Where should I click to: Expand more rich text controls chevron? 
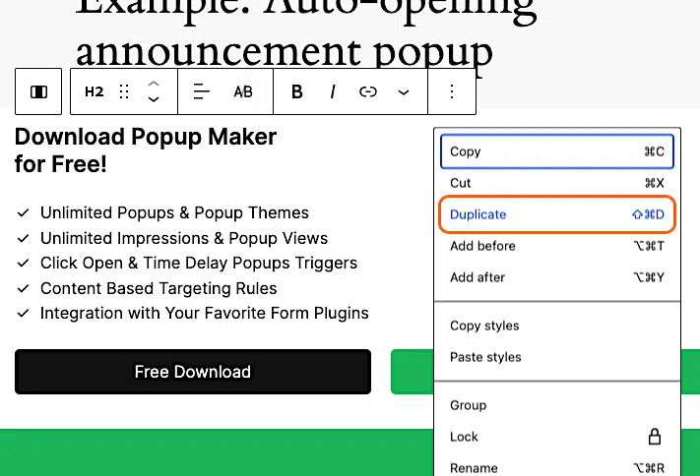click(404, 92)
